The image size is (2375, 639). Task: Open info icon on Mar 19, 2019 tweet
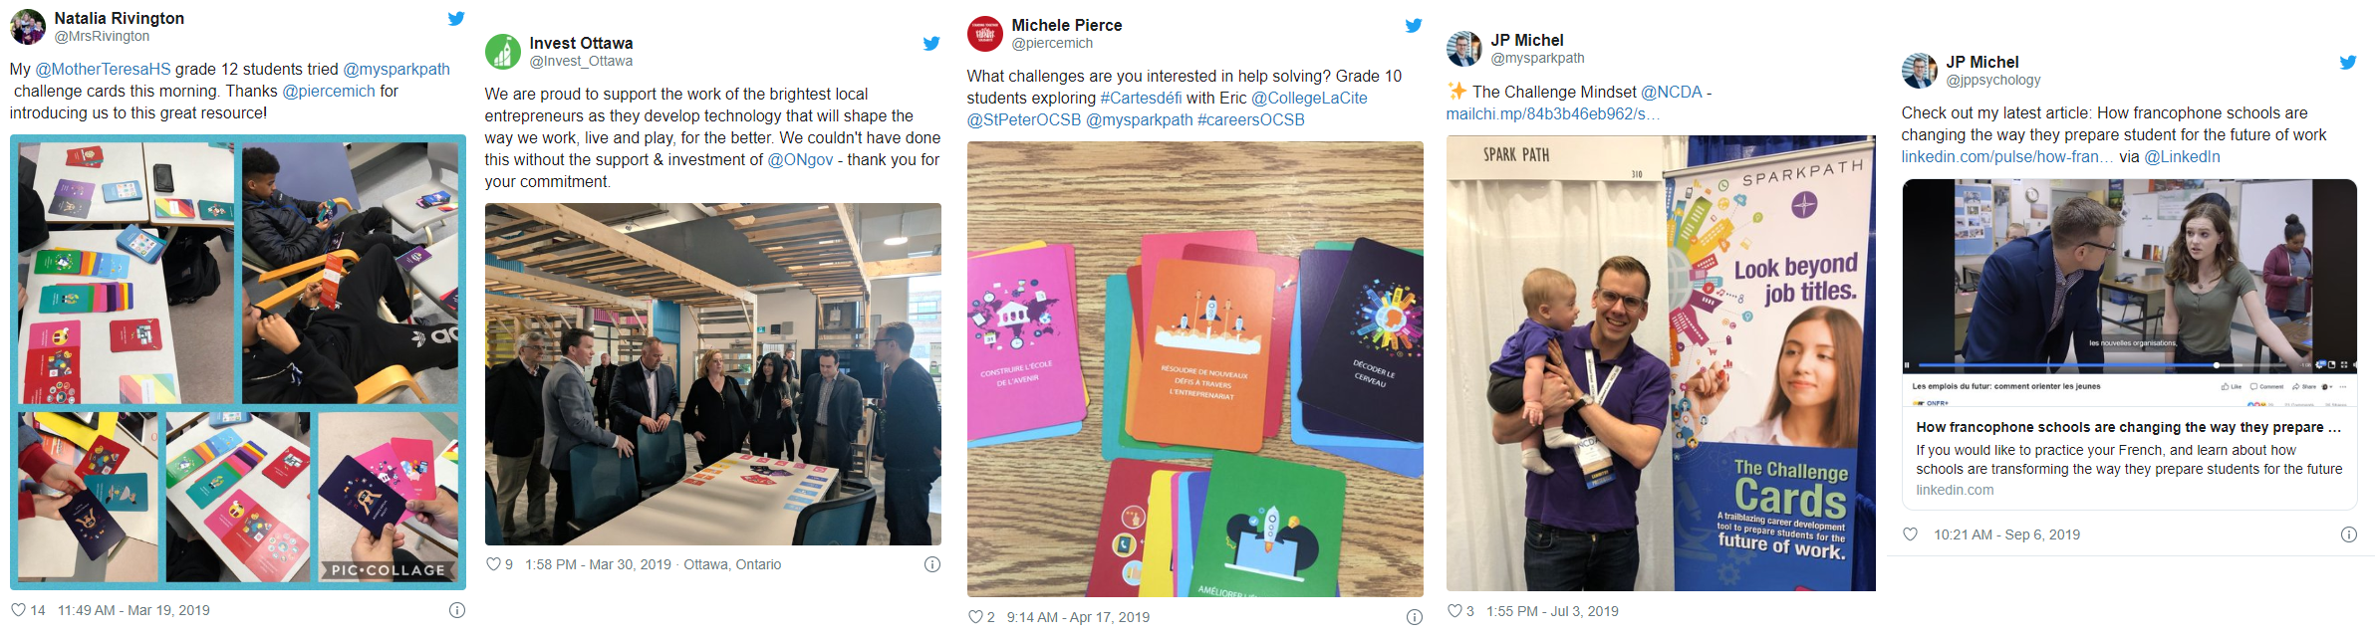457,610
